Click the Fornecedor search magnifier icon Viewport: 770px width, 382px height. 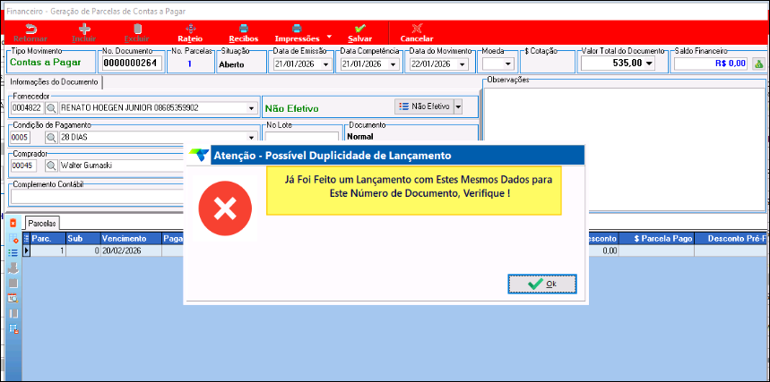coord(51,108)
